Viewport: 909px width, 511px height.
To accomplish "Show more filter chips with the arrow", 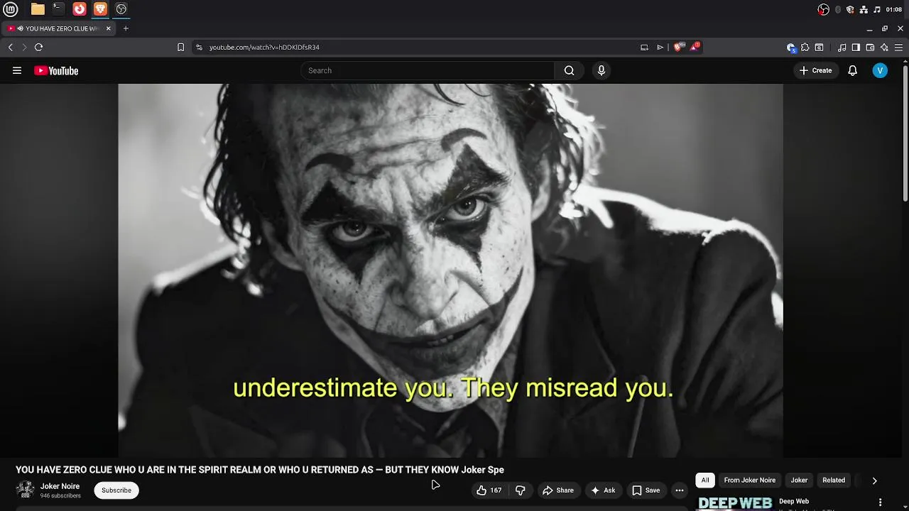I will click(x=874, y=480).
